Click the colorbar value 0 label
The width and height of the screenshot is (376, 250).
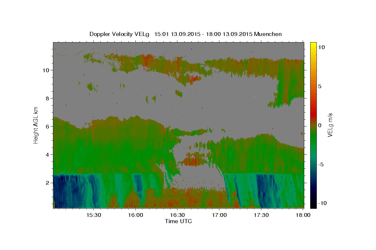pyautogui.click(x=320, y=125)
